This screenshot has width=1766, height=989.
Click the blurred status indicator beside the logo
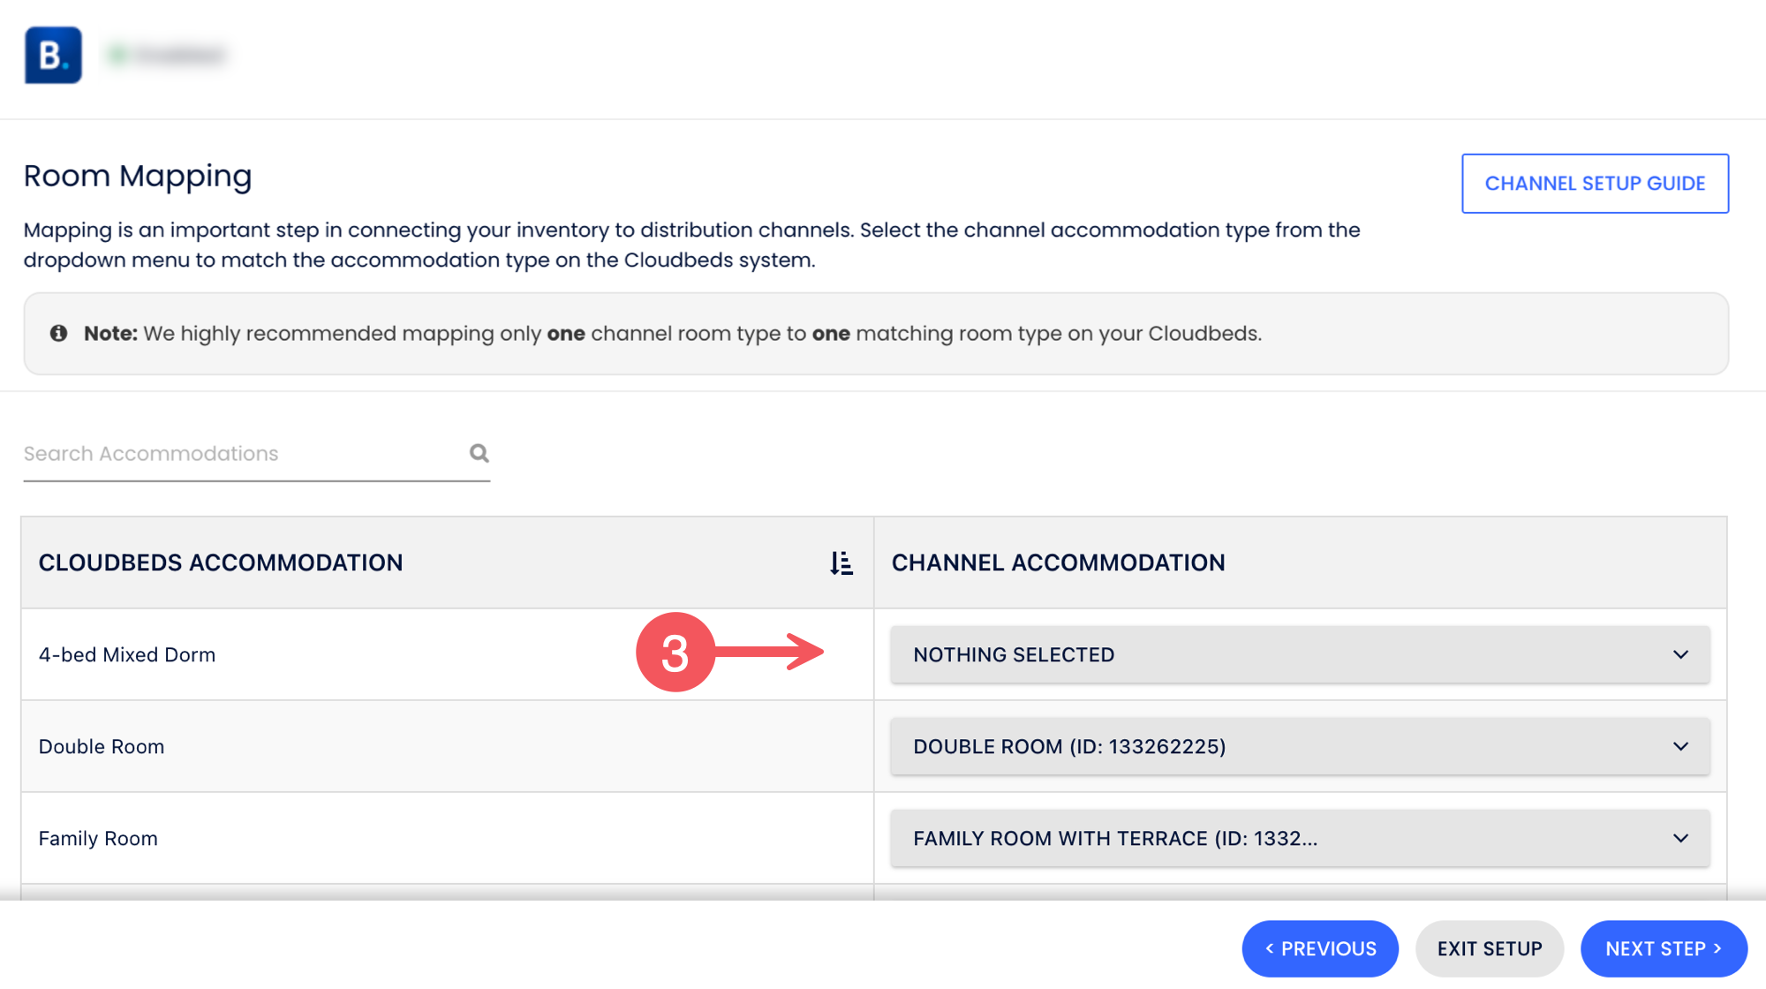[168, 56]
